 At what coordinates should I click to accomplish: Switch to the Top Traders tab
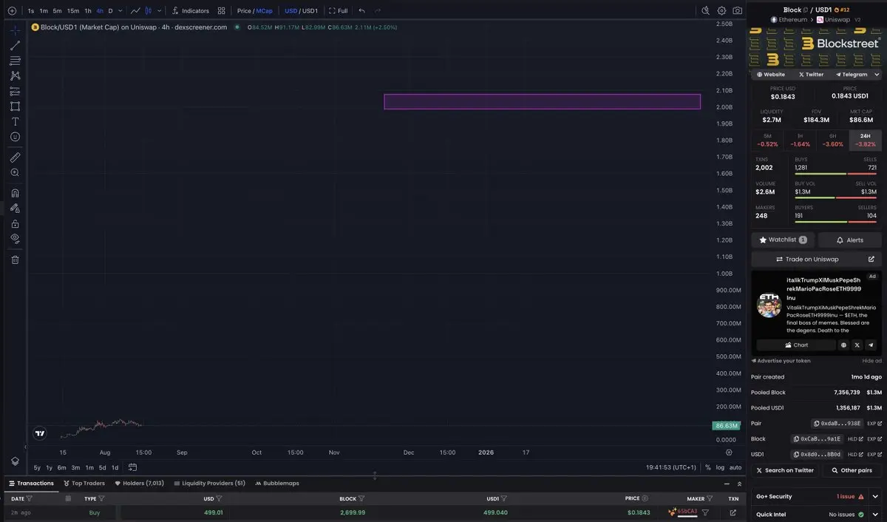tap(84, 484)
